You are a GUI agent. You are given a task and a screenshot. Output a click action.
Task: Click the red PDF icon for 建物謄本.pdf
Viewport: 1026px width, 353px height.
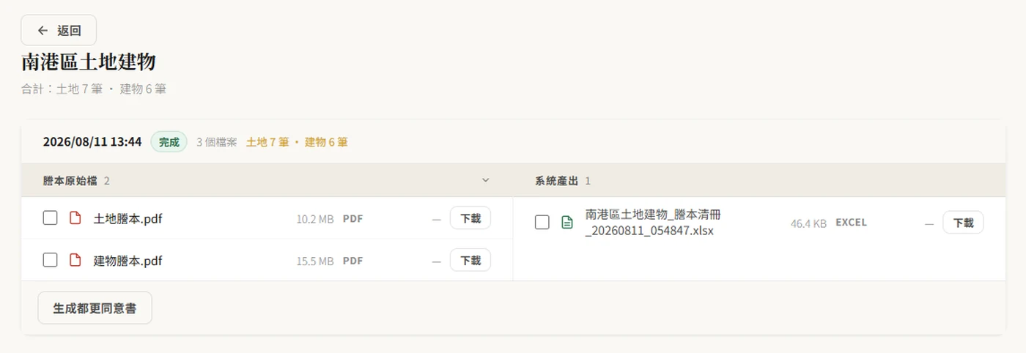(75, 260)
